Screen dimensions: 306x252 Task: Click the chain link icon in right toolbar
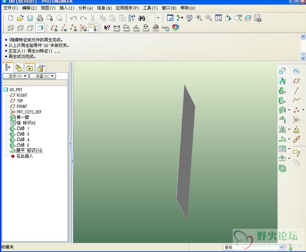pos(296,139)
